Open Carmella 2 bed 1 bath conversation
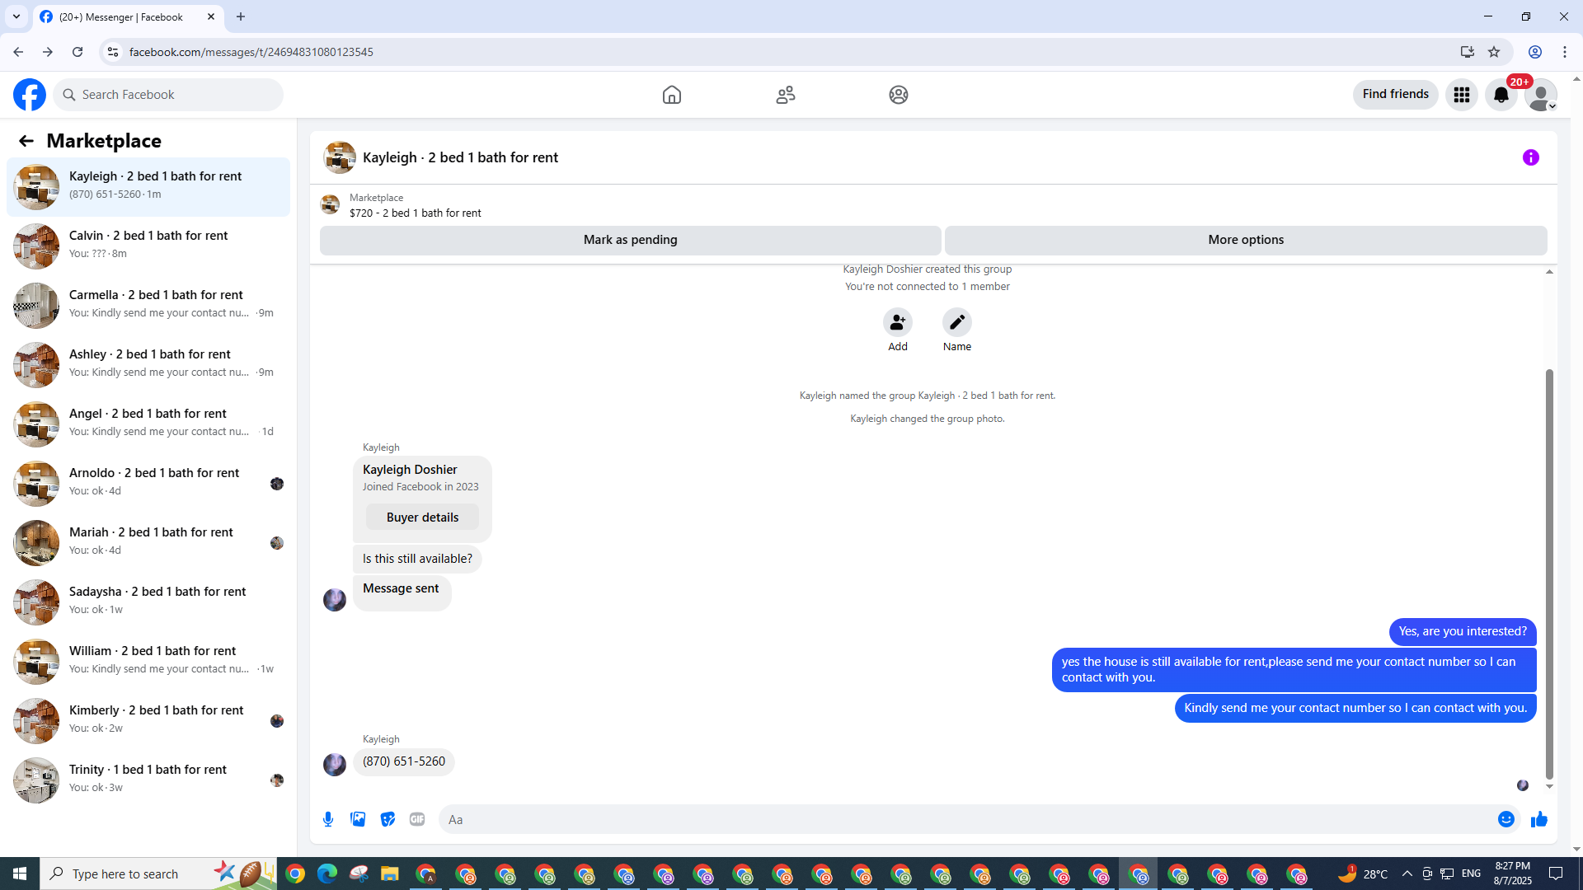This screenshot has height=890, width=1583. click(148, 306)
